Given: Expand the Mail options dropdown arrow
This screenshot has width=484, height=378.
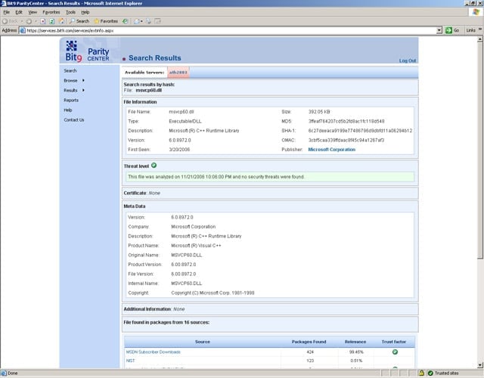Looking at the screenshot, I should (141, 21).
